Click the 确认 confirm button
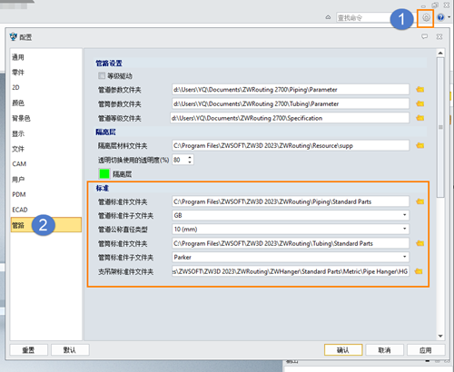 [x=343, y=350]
